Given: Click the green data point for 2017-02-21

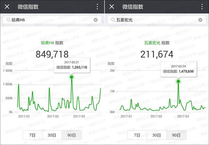Looking at the screenshot, I should click(71, 77).
